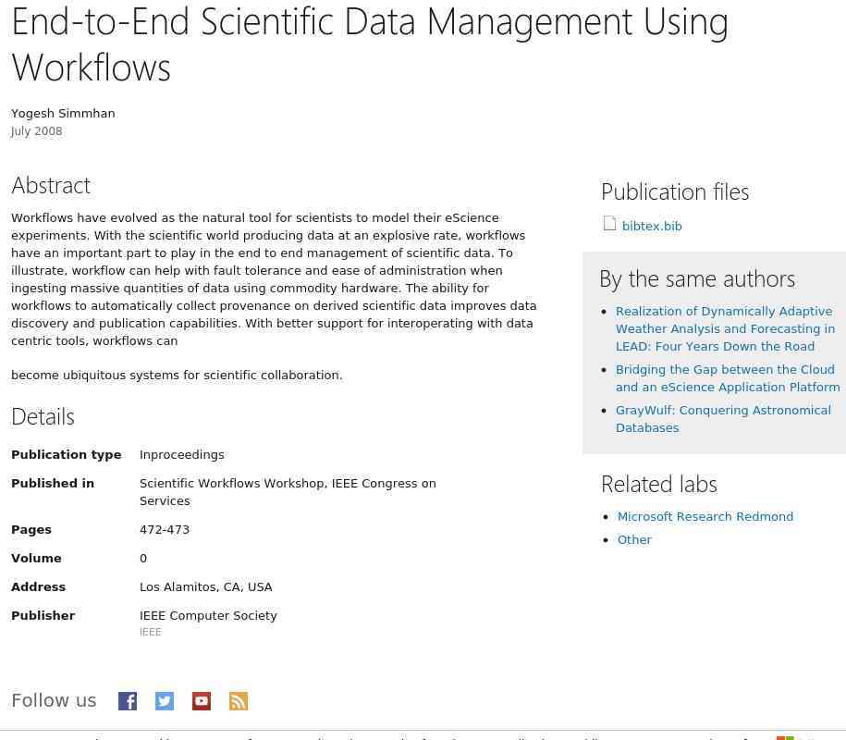Open Bridging the Gap between the Cloud link

pyautogui.click(x=728, y=378)
